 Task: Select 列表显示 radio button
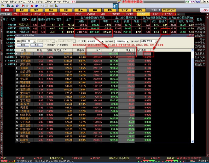(45, 45)
